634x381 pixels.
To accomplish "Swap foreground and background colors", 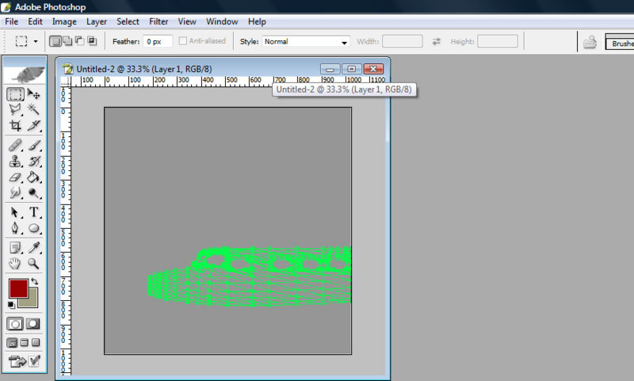I will point(35,282).
